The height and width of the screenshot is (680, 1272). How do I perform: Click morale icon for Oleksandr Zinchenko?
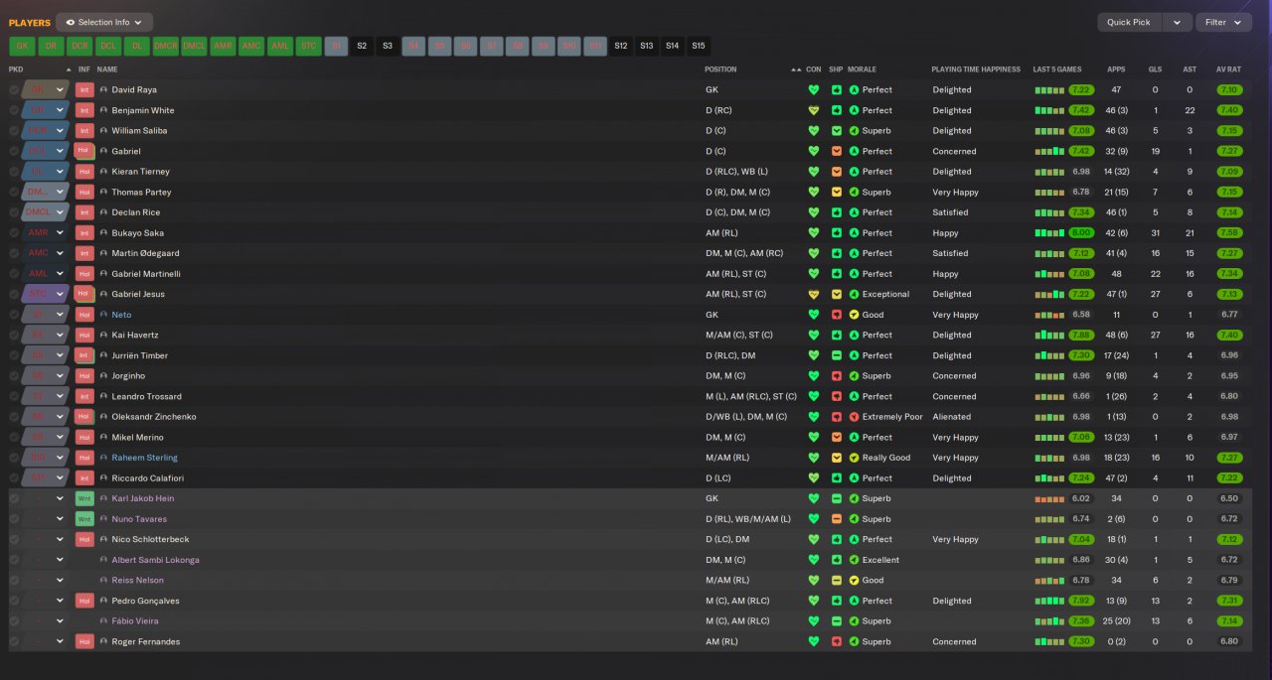854,417
